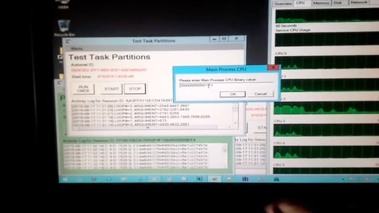Click the green background window's activity log
This screenshot has height=213, width=379.
coord(145,156)
